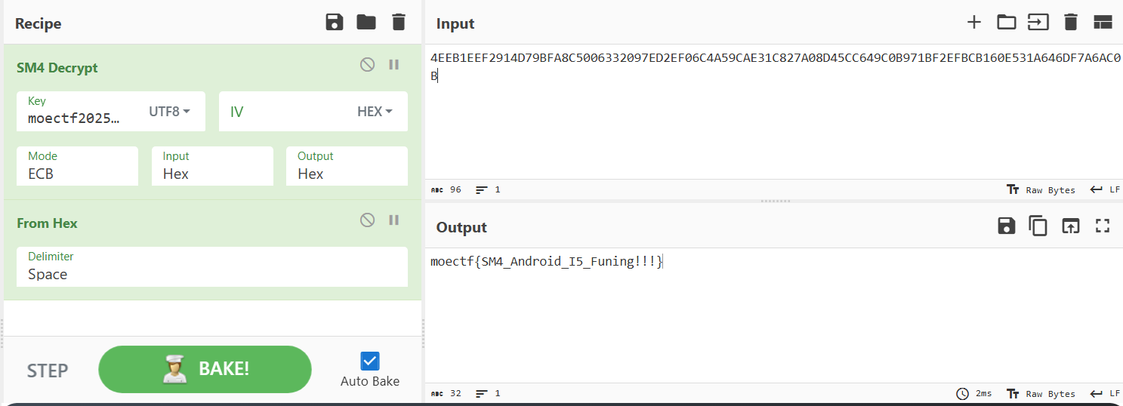This screenshot has height=406, width=1123.
Task: Open IV format HEX dropdown
Action: (x=375, y=112)
